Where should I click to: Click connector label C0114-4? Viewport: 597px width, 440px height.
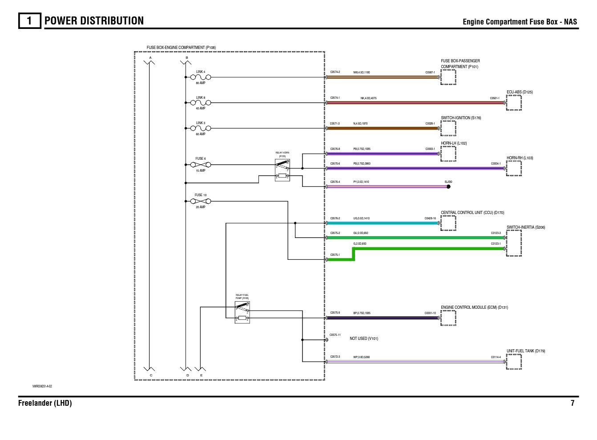click(496, 357)
